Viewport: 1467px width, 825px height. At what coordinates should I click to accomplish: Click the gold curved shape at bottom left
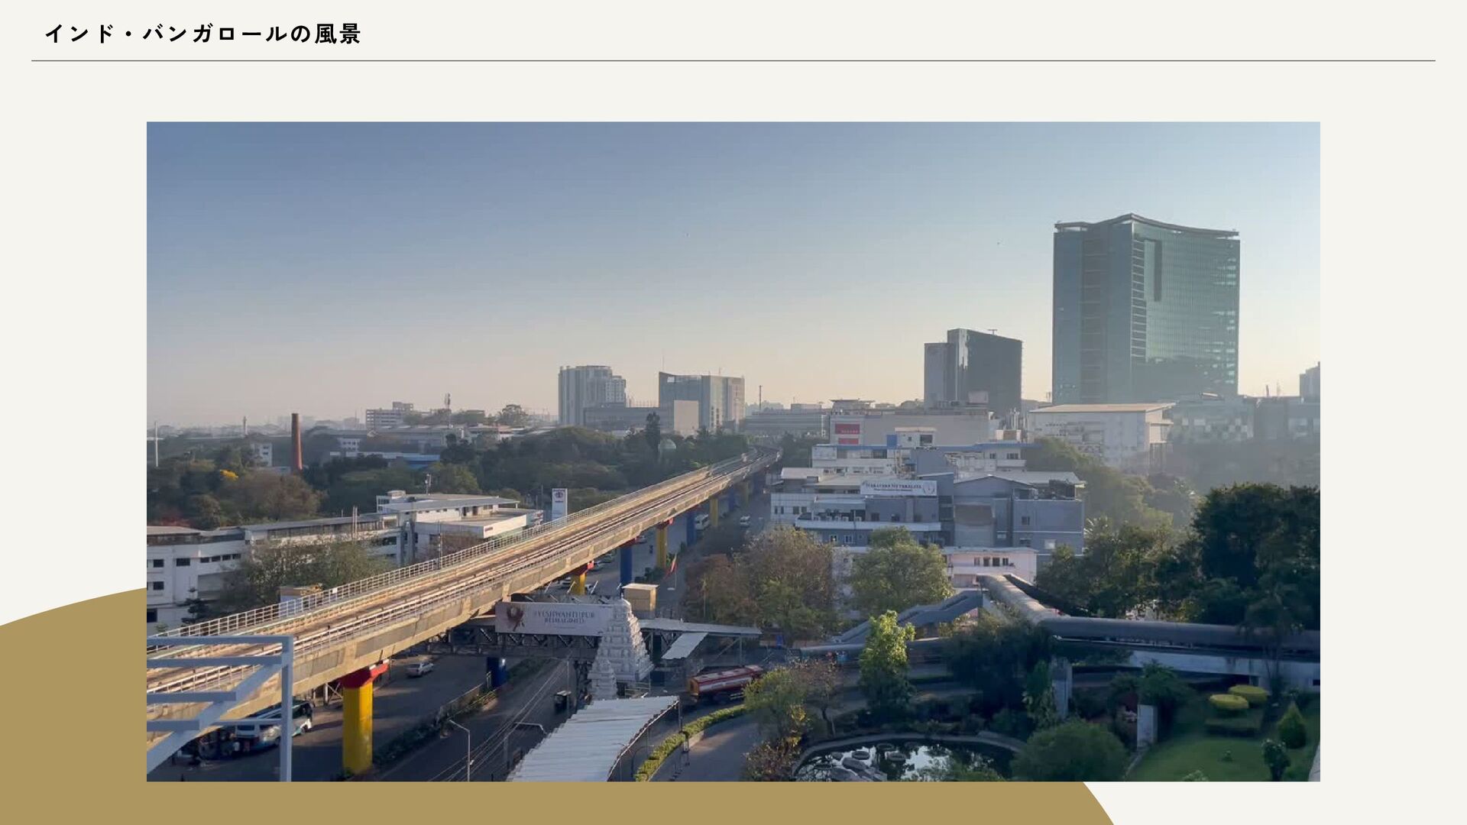tap(69, 726)
